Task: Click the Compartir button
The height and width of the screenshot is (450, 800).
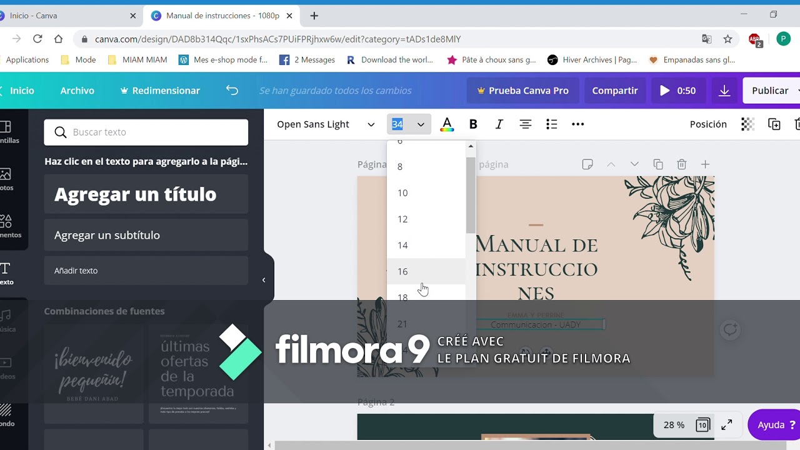Action: pos(615,91)
